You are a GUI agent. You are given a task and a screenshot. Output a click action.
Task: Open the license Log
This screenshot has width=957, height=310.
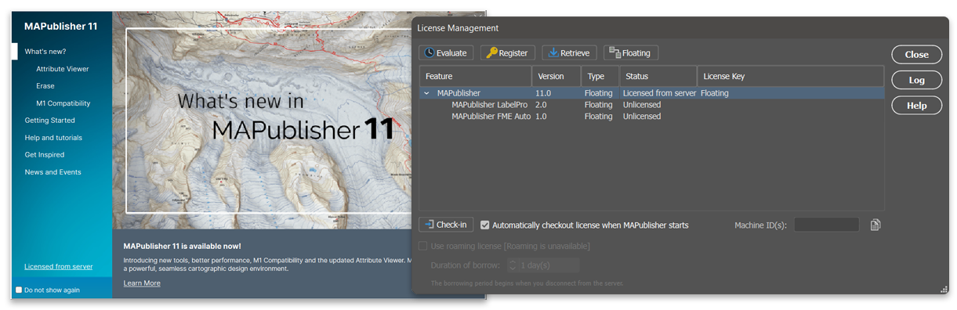click(x=916, y=80)
